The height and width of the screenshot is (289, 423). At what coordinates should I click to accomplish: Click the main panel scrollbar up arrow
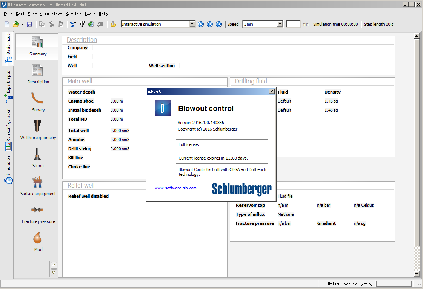(417, 36)
